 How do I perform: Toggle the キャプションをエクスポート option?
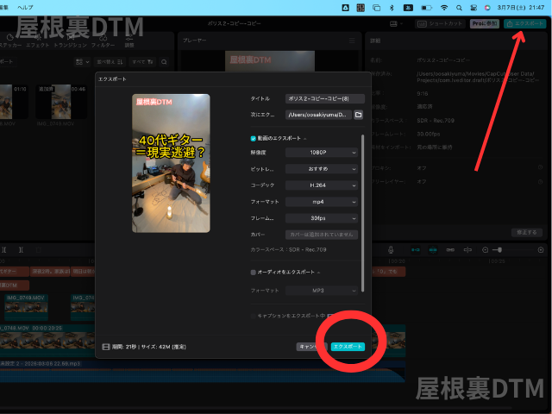tap(254, 316)
